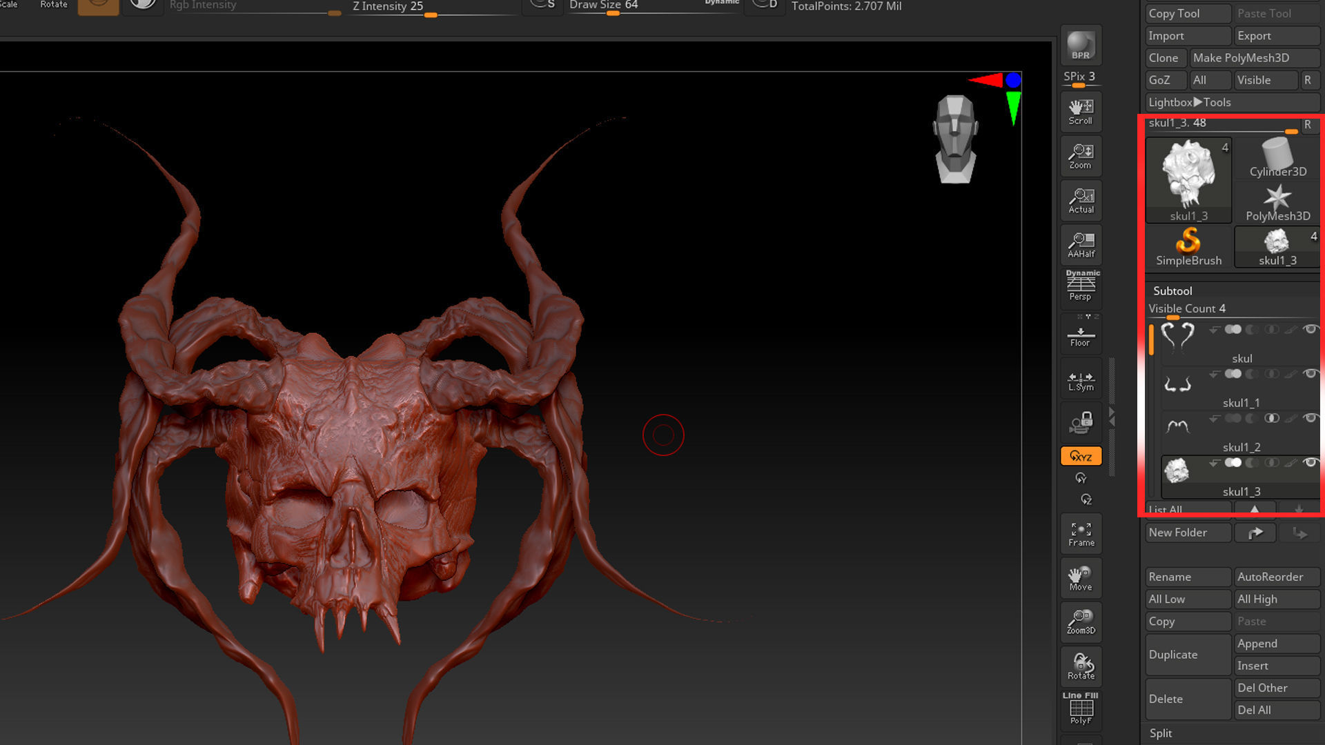
Task: Click the GoZ button
Action: [x=1166, y=80]
